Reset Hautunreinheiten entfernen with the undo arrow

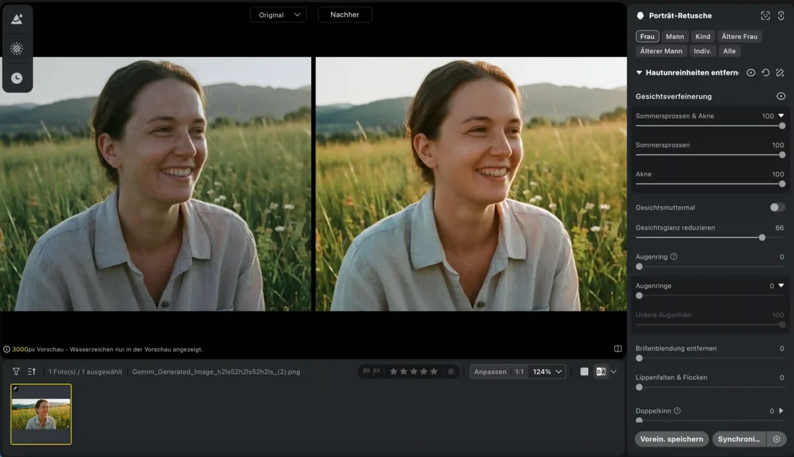coord(766,73)
